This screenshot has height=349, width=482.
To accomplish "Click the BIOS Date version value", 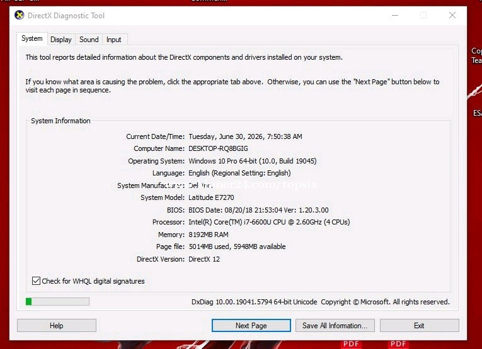I will pos(258,210).
